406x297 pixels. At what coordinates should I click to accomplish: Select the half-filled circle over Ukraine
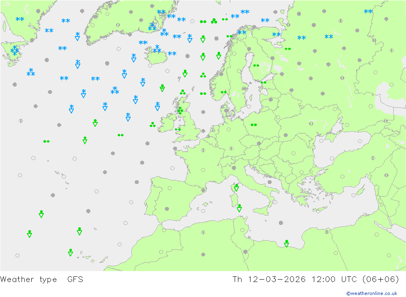[x=311, y=124]
